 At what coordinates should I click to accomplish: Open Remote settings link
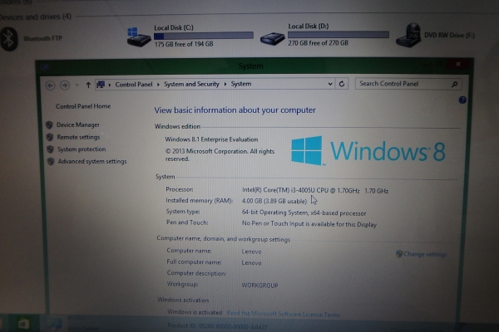[78, 137]
